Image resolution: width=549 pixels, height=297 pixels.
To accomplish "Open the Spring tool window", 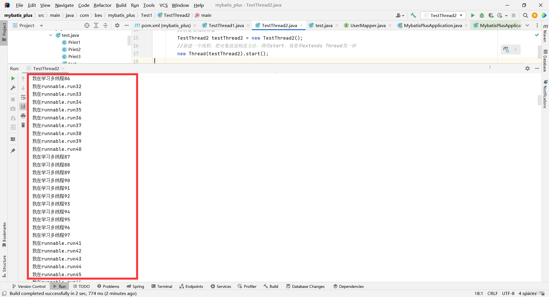I will pyautogui.click(x=136, y=286).
